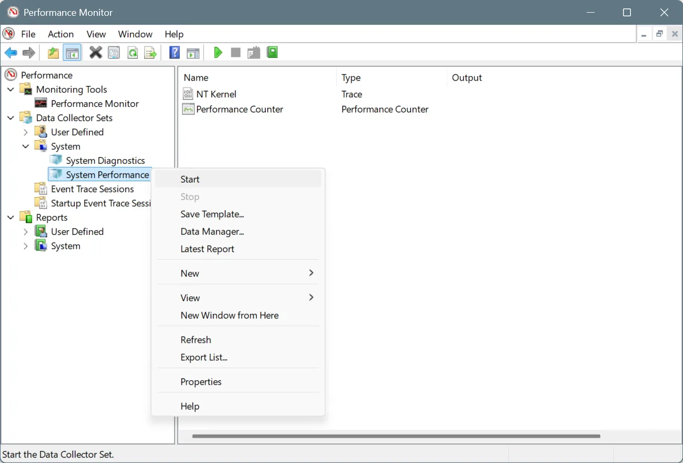683x463 pixels.
Task: Open the File menu
Action: [28, 34]
